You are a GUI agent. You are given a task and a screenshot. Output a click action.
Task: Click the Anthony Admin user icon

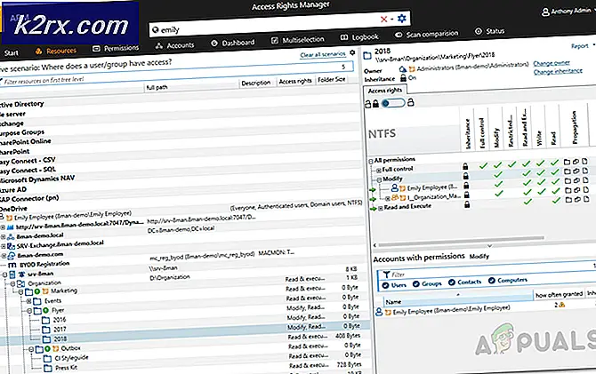pos(545,12)
